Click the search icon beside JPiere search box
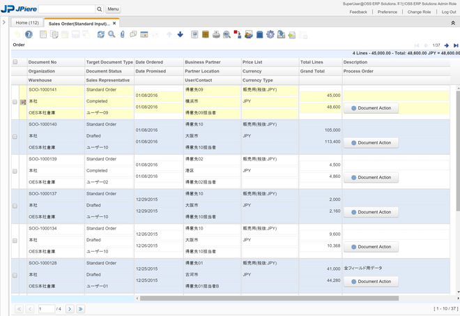Screen dimensions: 460x316 (99, 9)
